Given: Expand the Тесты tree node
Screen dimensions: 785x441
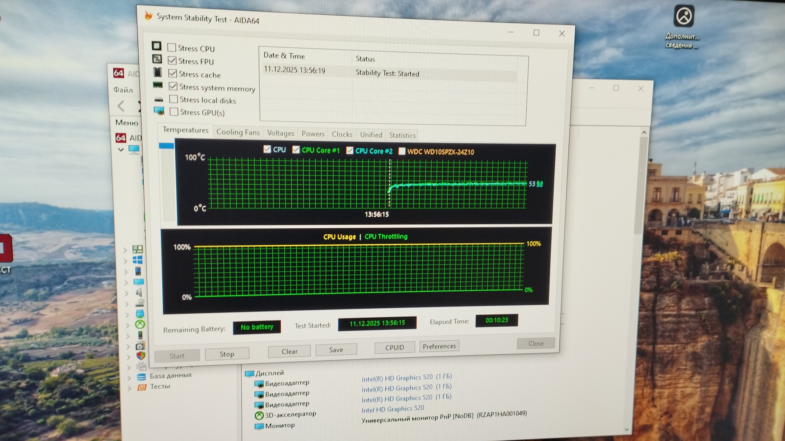Looking at the screenshot, I should point(130,388).
